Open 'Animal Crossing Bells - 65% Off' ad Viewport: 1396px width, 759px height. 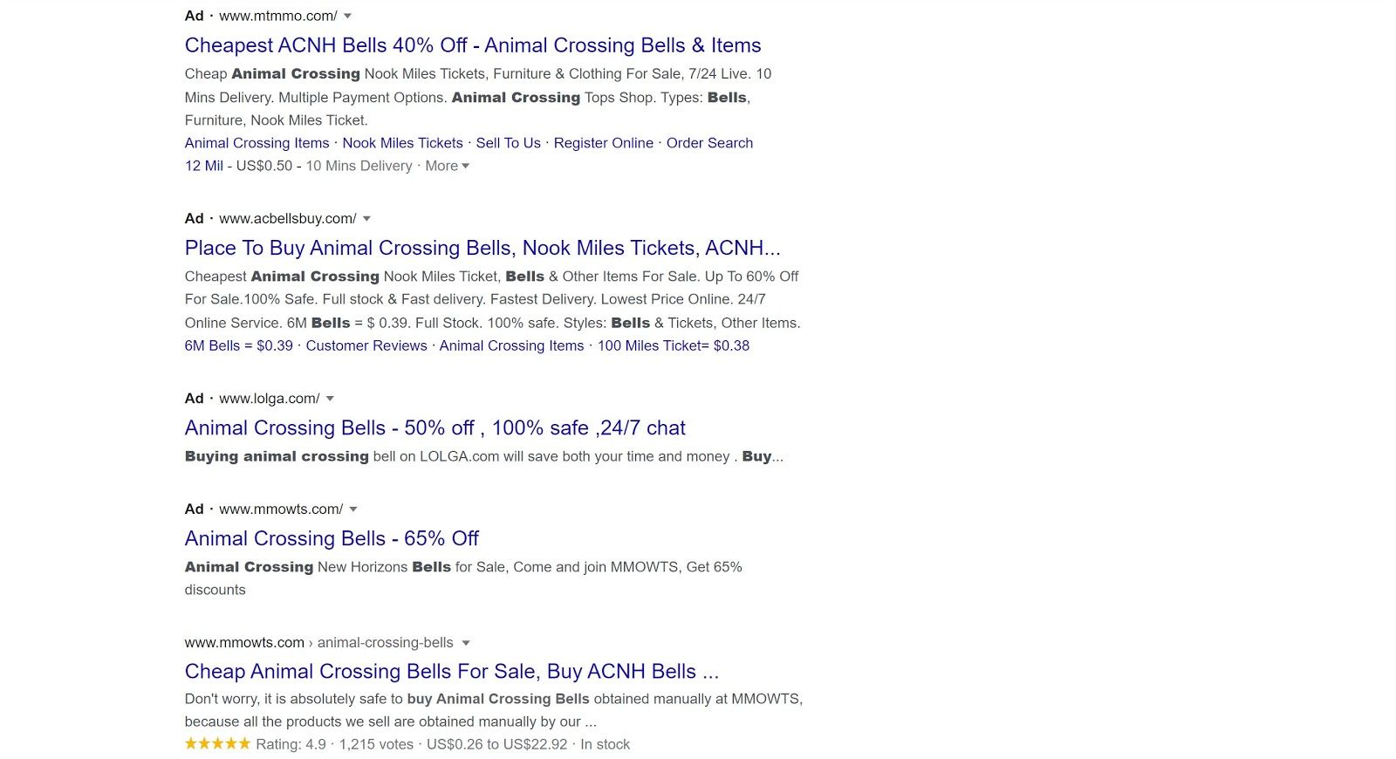pos(332,538)
